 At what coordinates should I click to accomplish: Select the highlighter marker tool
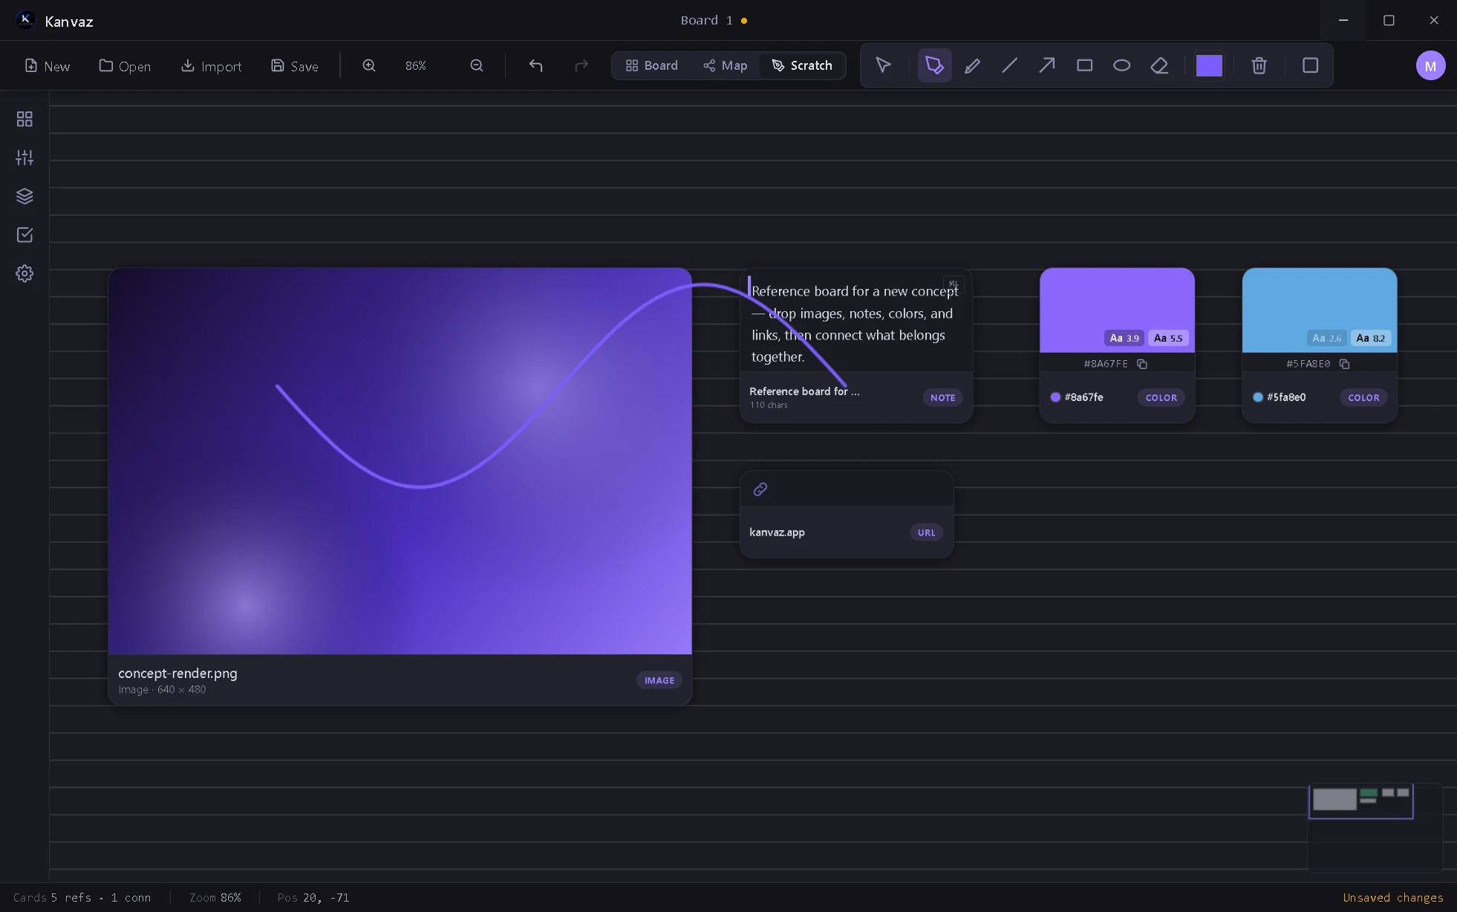point(972,65)
